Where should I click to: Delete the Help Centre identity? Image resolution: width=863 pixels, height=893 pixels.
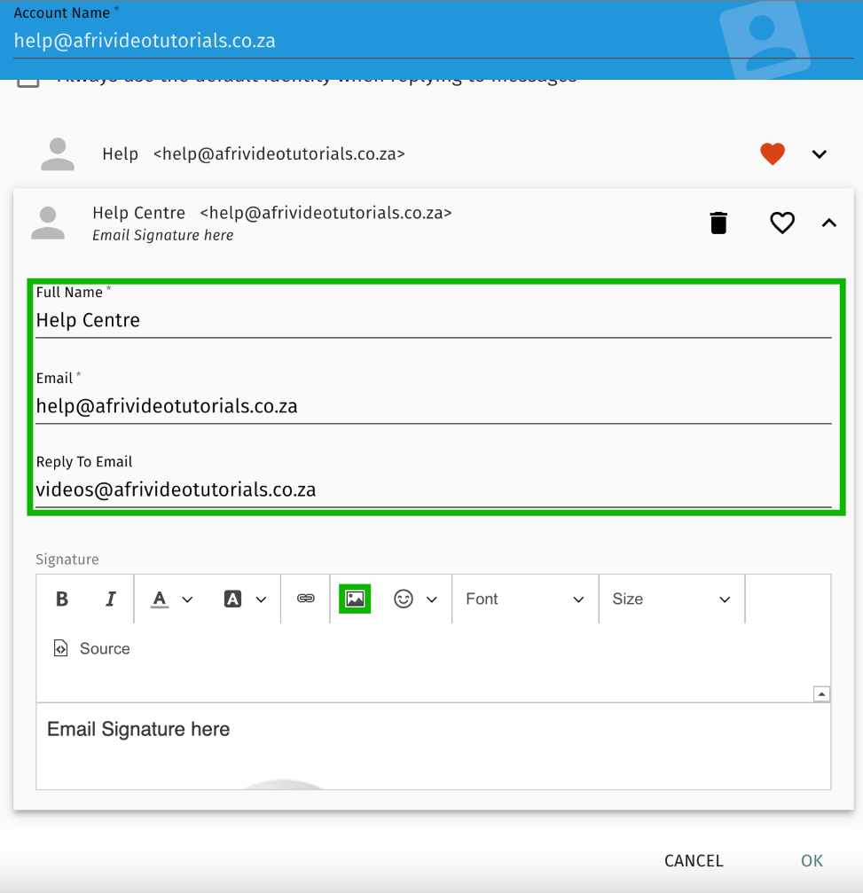718,223
